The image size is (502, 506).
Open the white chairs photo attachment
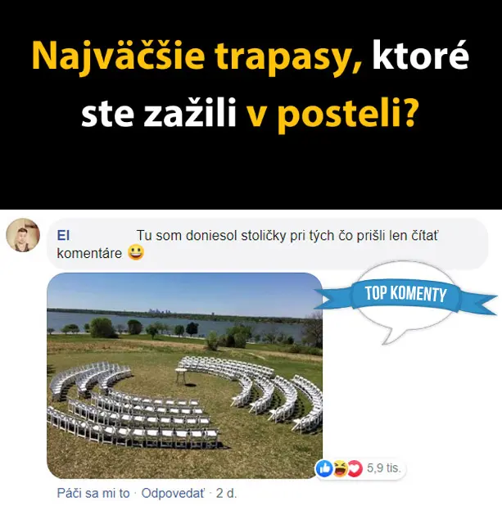[x=184, y=375]
